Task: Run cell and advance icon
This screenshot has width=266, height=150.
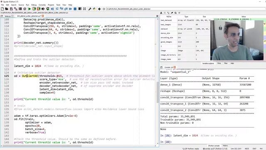Action: [x=39, y=9]
